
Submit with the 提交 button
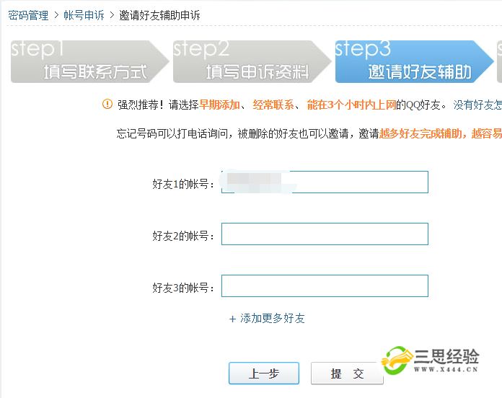coord(347,373)
